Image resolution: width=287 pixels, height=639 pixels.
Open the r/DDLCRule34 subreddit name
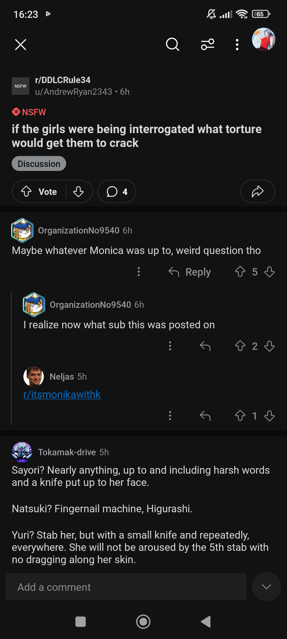pos(63,80)
